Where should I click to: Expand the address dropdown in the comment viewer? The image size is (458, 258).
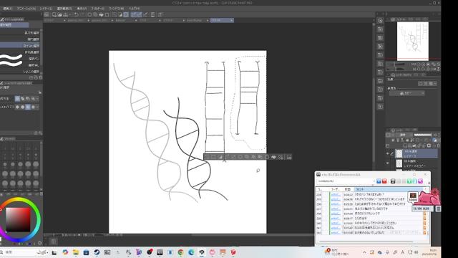point(374,181)
